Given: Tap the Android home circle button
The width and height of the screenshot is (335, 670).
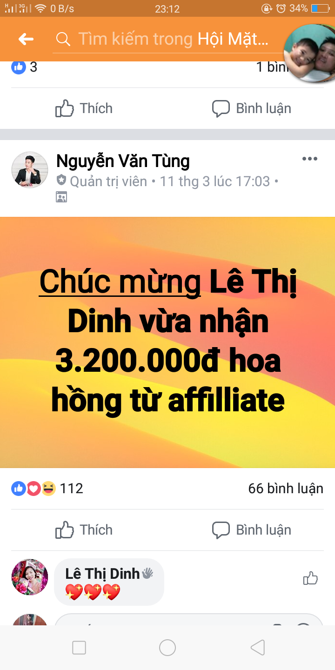Looking at the screenshot, I should pos(167,648).
